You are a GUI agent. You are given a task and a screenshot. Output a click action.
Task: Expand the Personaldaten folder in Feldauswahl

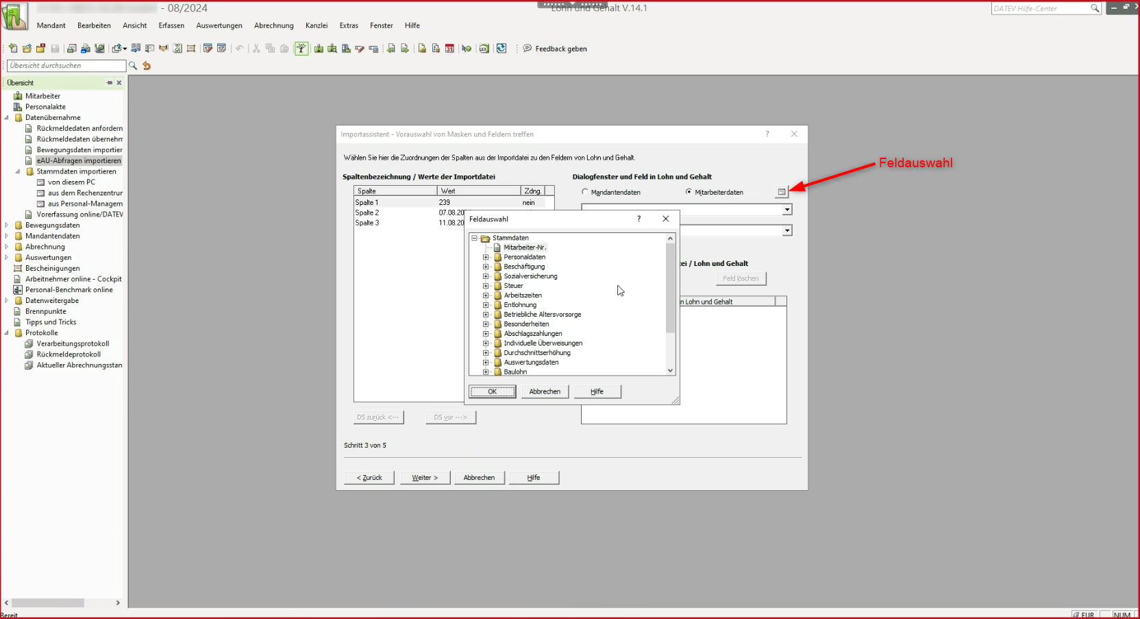pos(486,257)
